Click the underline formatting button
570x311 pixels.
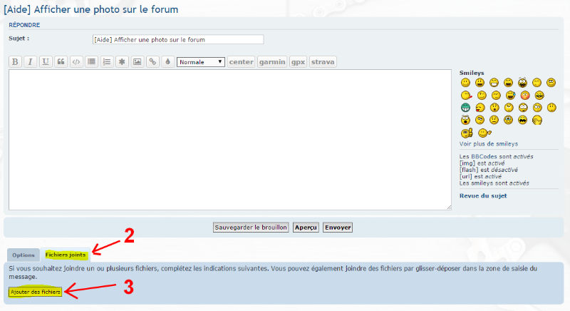point(46,62)
